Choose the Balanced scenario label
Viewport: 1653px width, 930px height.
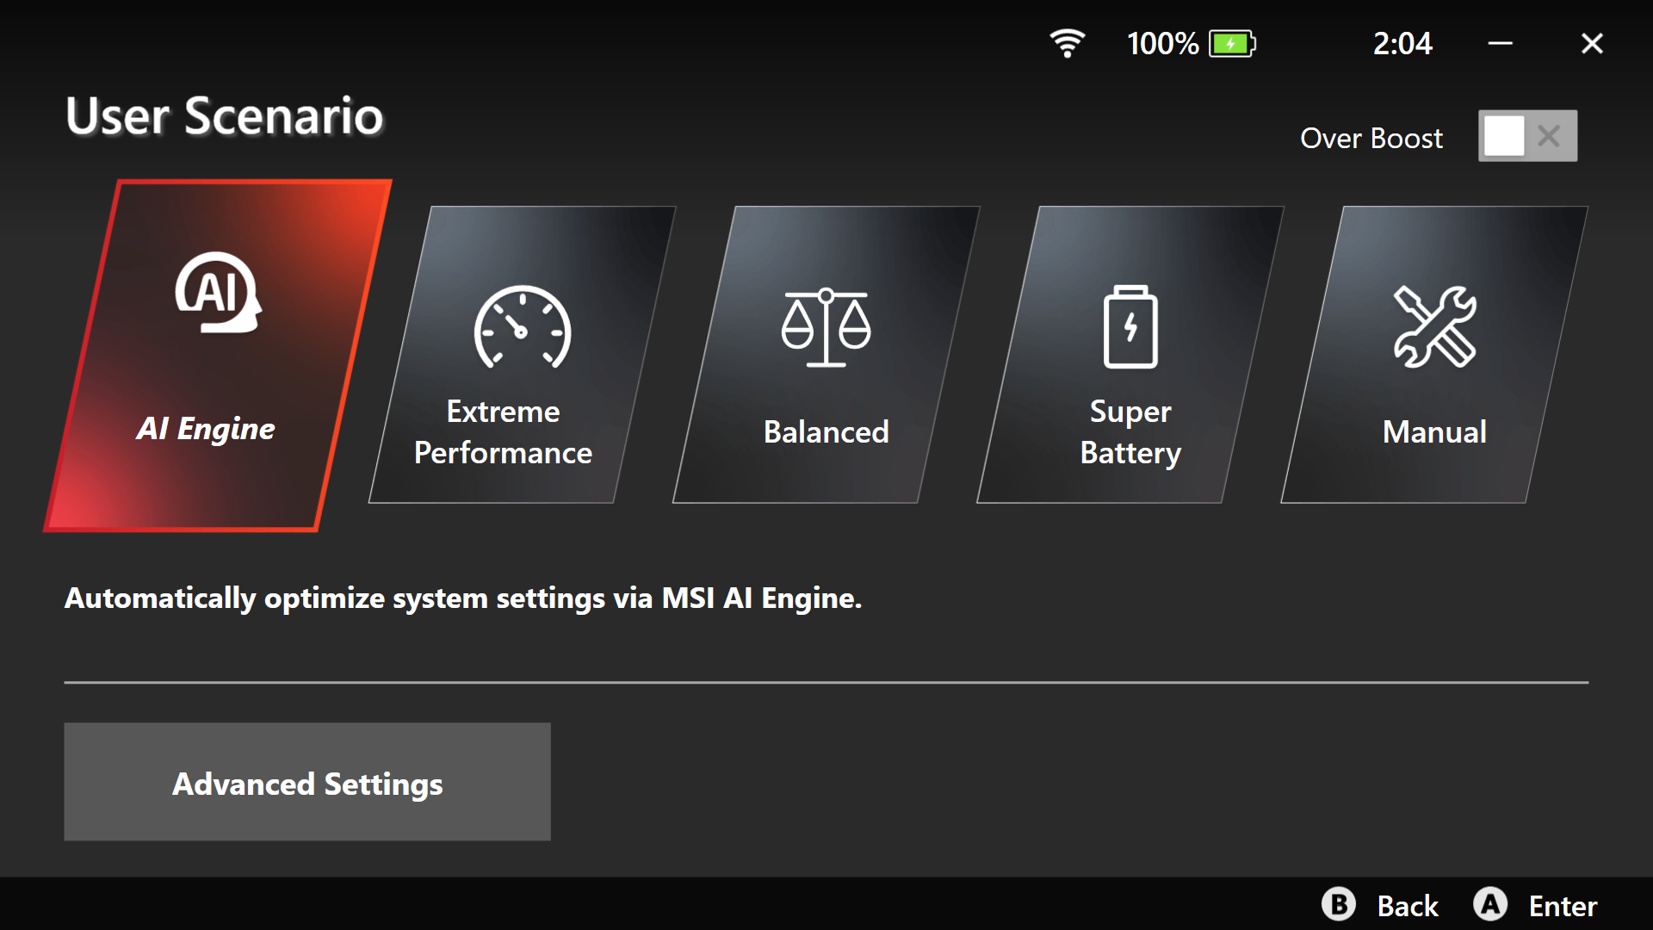pyautogui.click(x=826, y=432)
